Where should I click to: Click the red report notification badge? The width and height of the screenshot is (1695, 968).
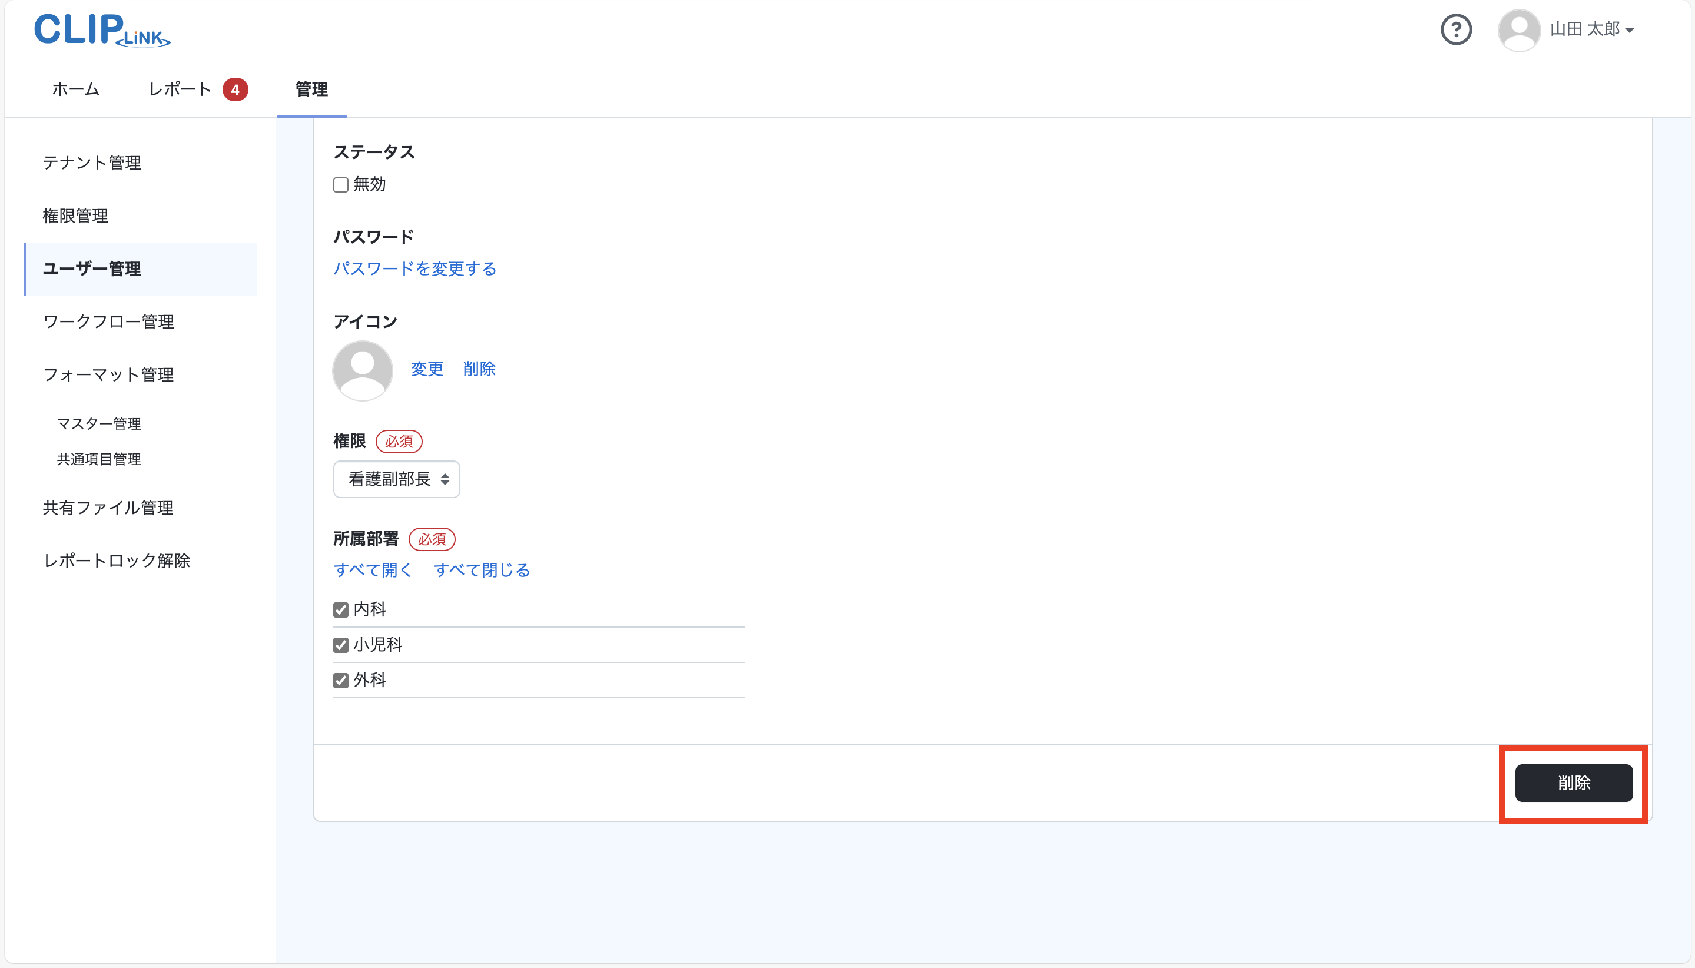coord(235,89)
